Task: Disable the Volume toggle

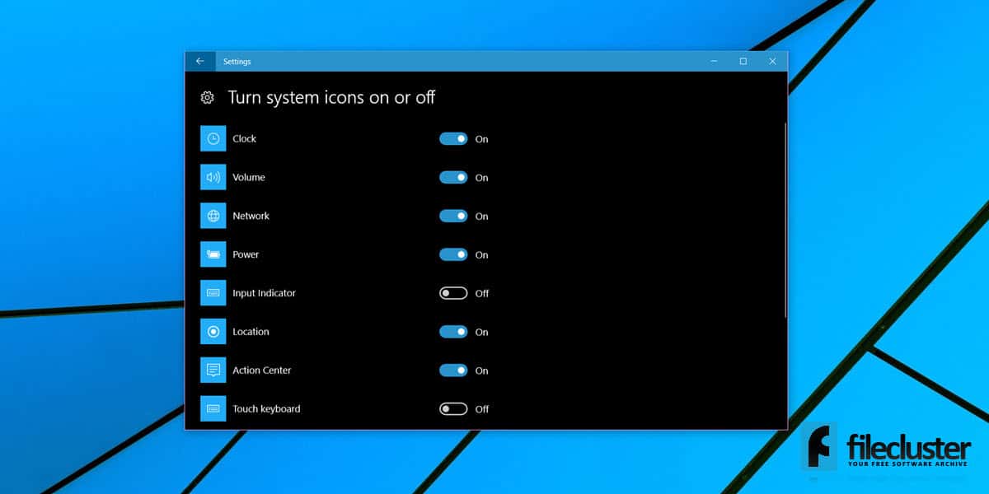Action: coord(453,177)
